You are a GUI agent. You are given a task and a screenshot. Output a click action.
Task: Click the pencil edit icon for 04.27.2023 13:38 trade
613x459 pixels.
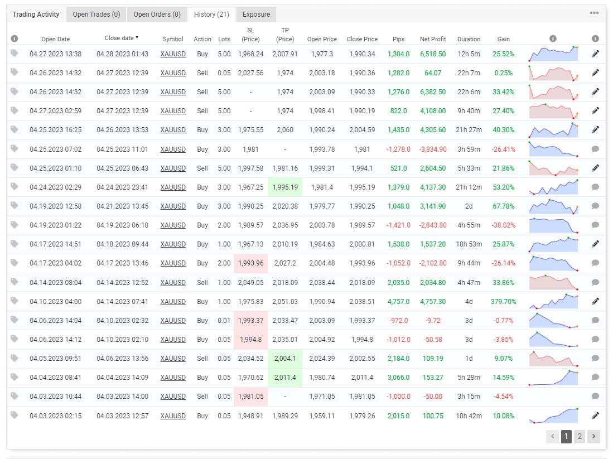[x=595, y=54]
